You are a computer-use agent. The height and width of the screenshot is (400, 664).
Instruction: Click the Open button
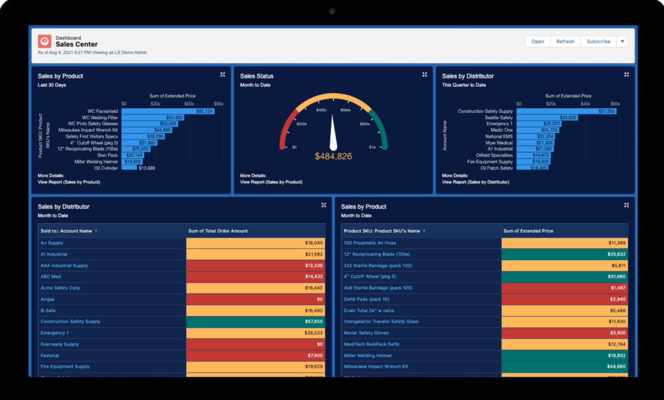point(537,41)
